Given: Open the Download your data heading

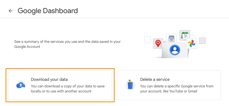Looking at the screenshot, I should coord(49,80).
